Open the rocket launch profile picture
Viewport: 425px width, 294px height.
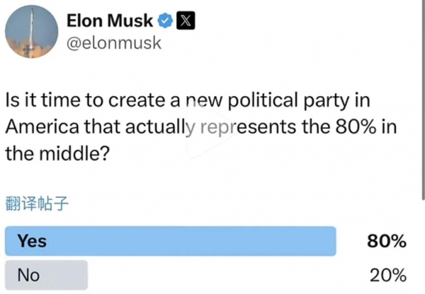[x=31, y=32]
